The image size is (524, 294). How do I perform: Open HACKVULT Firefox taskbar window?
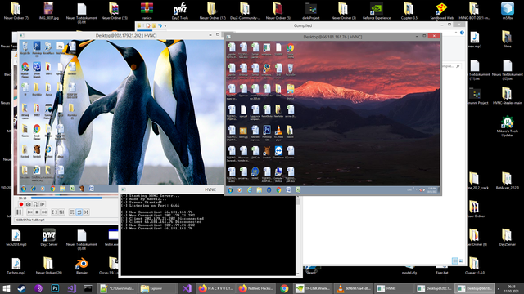[215, 288]
